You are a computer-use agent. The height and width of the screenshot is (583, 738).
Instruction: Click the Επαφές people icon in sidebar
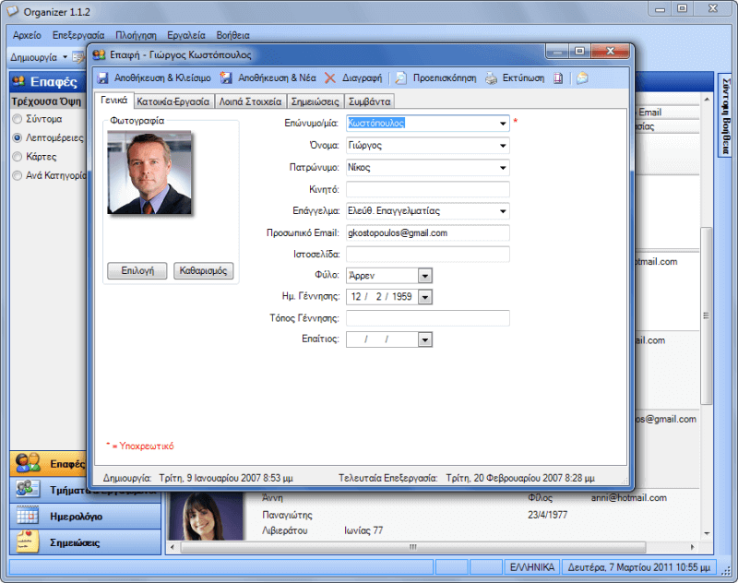click(28, 463)
